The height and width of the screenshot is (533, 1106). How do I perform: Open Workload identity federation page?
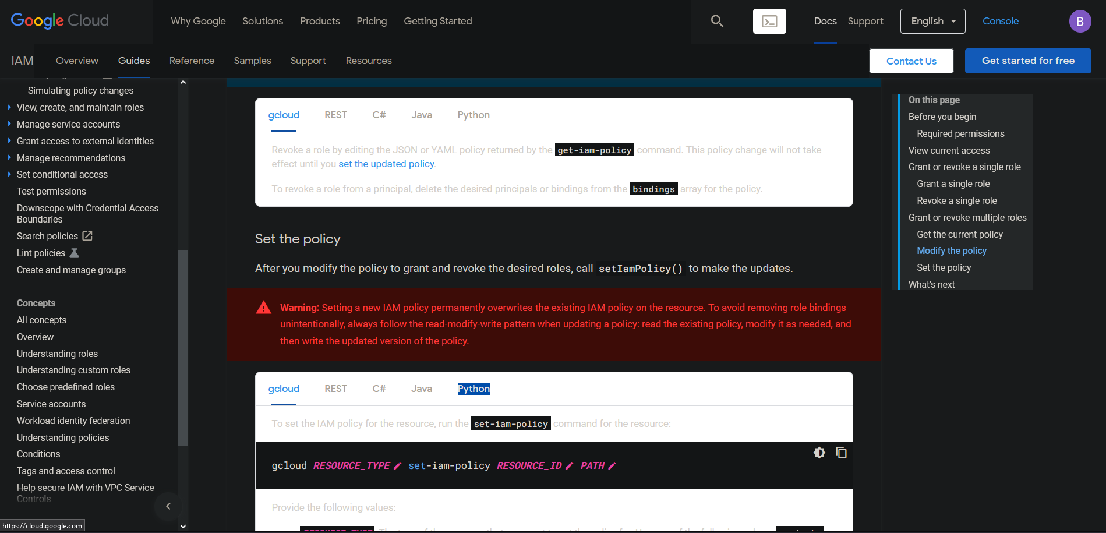[x=73, y=421]
